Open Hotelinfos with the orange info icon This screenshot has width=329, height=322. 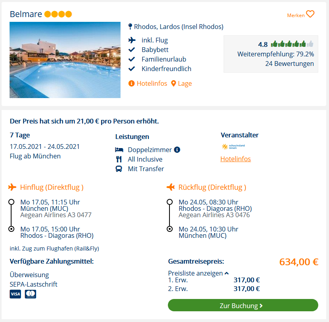tap(148, 83)
